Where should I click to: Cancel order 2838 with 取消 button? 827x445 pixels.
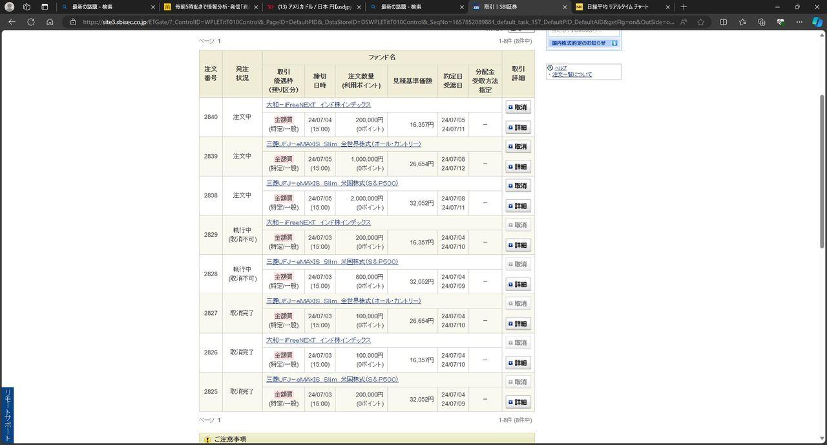pyautogui.click(x=518, y=186)
